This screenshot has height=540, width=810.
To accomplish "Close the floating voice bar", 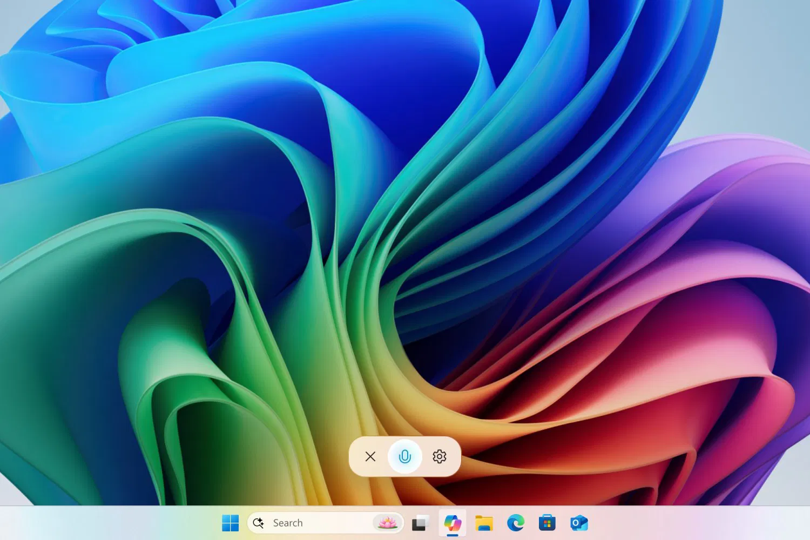I will [x=370, y=457].
